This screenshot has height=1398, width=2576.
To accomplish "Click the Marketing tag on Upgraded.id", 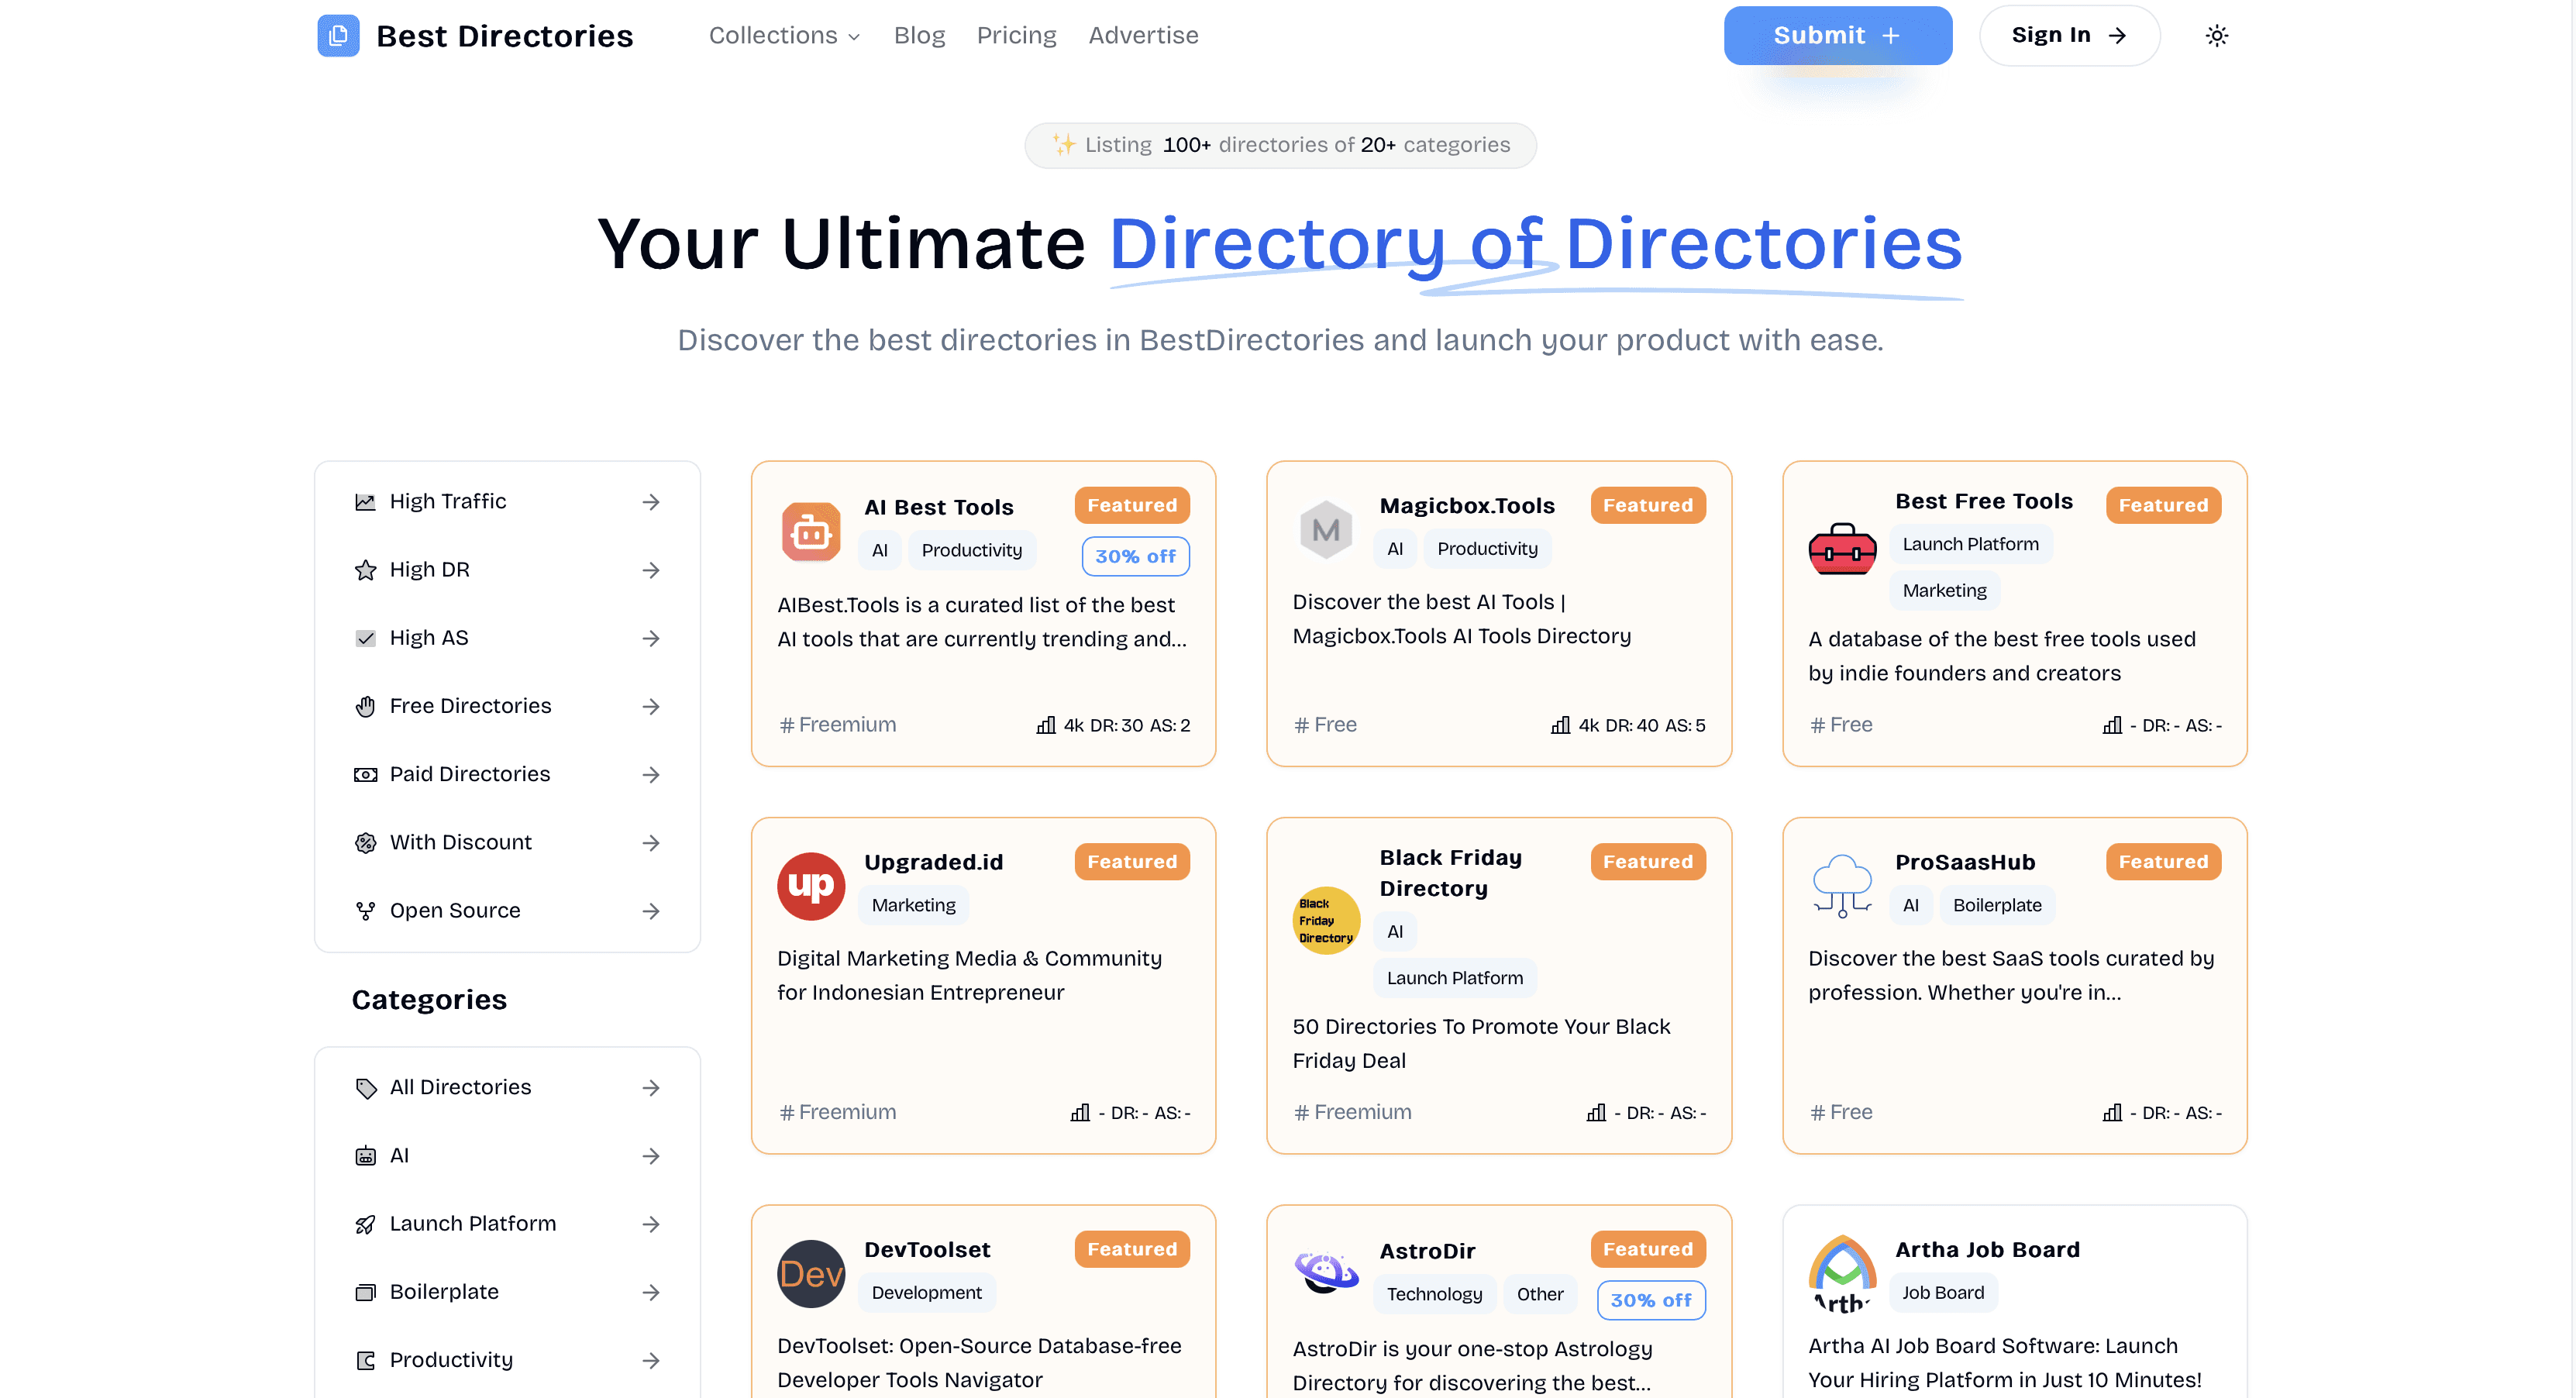I will click(913, 905).
